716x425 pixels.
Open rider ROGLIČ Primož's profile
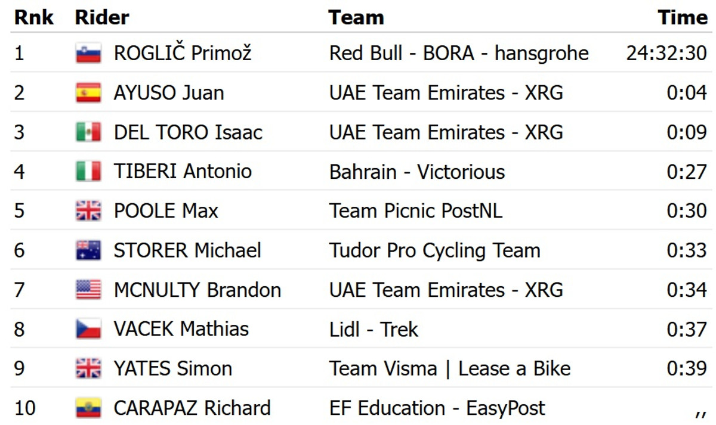pos(183,54)
